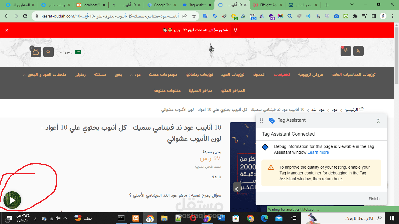Click the bell icon in red banner
Screen dimensions: 399x224
pos(235,30)
